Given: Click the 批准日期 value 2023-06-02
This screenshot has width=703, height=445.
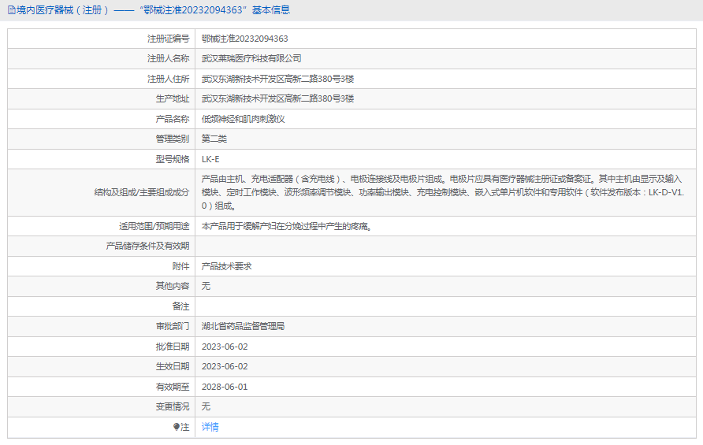Looking at the screenshot, I should tap(225, 347).
